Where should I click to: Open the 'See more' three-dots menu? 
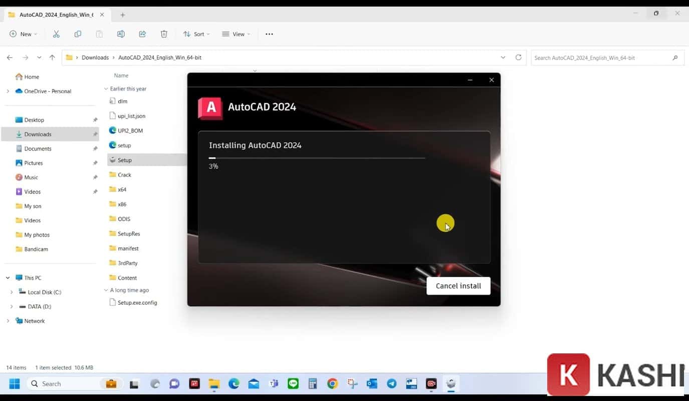(269, 34)
